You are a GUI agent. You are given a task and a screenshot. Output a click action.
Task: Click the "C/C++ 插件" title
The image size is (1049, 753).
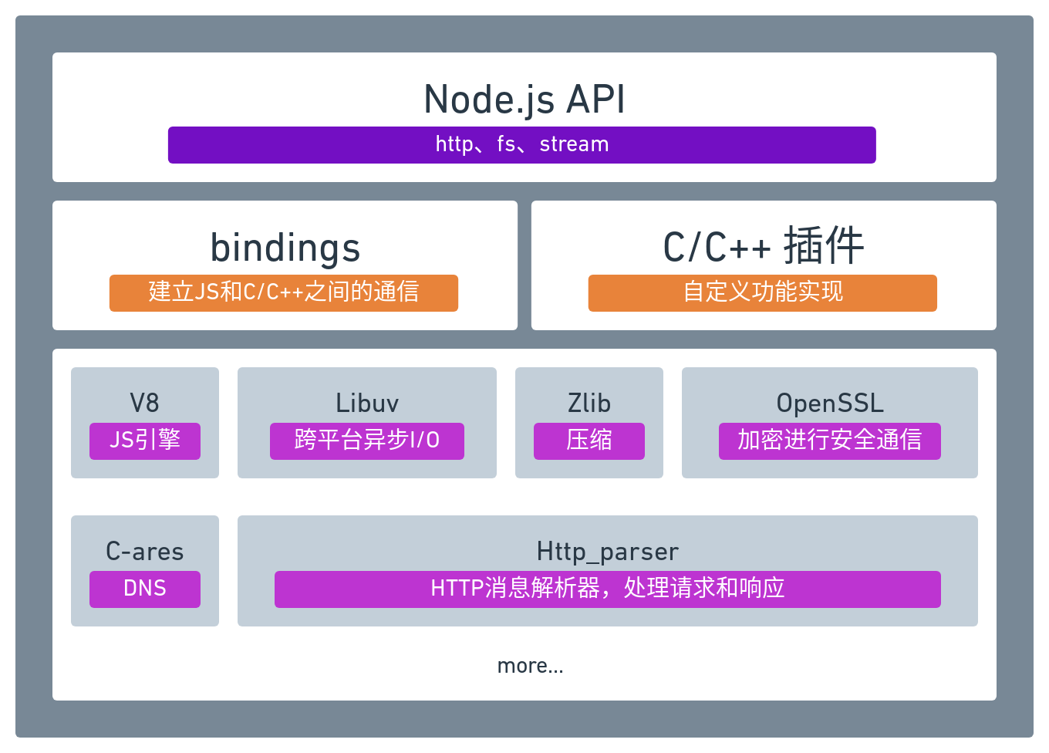coord(764,247)
